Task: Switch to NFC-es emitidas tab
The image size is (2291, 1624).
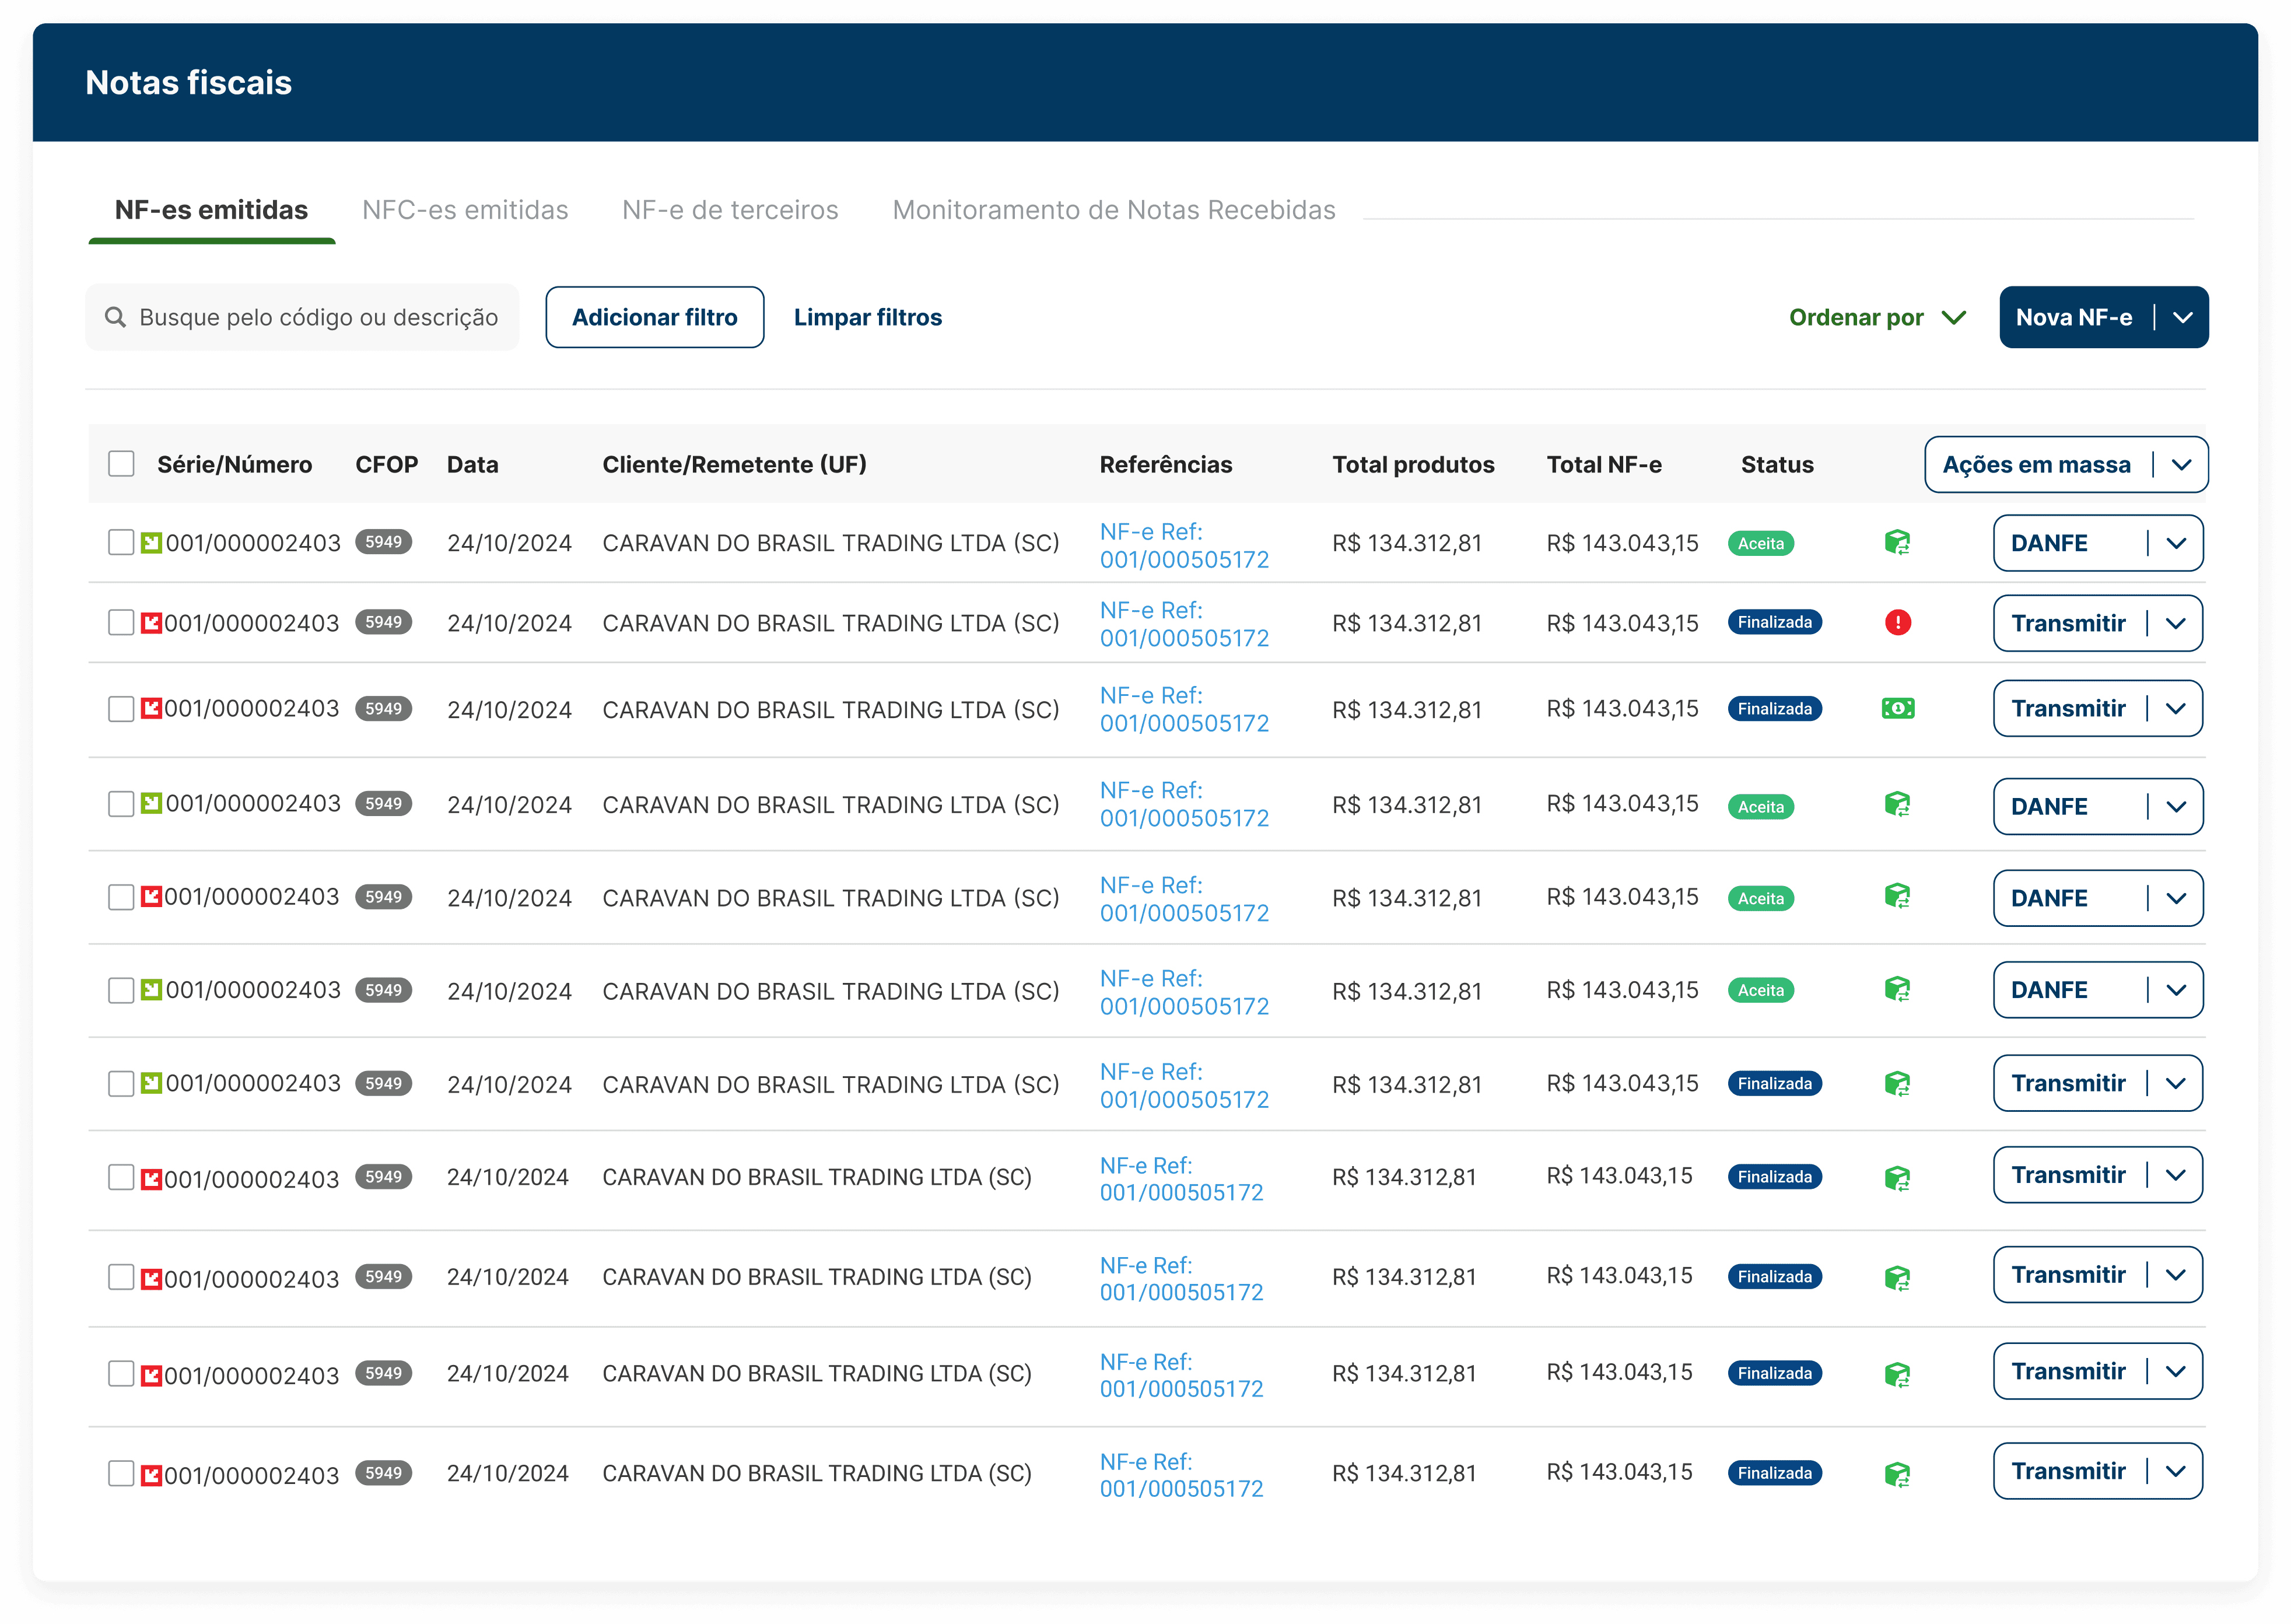Action: (465, 210)
